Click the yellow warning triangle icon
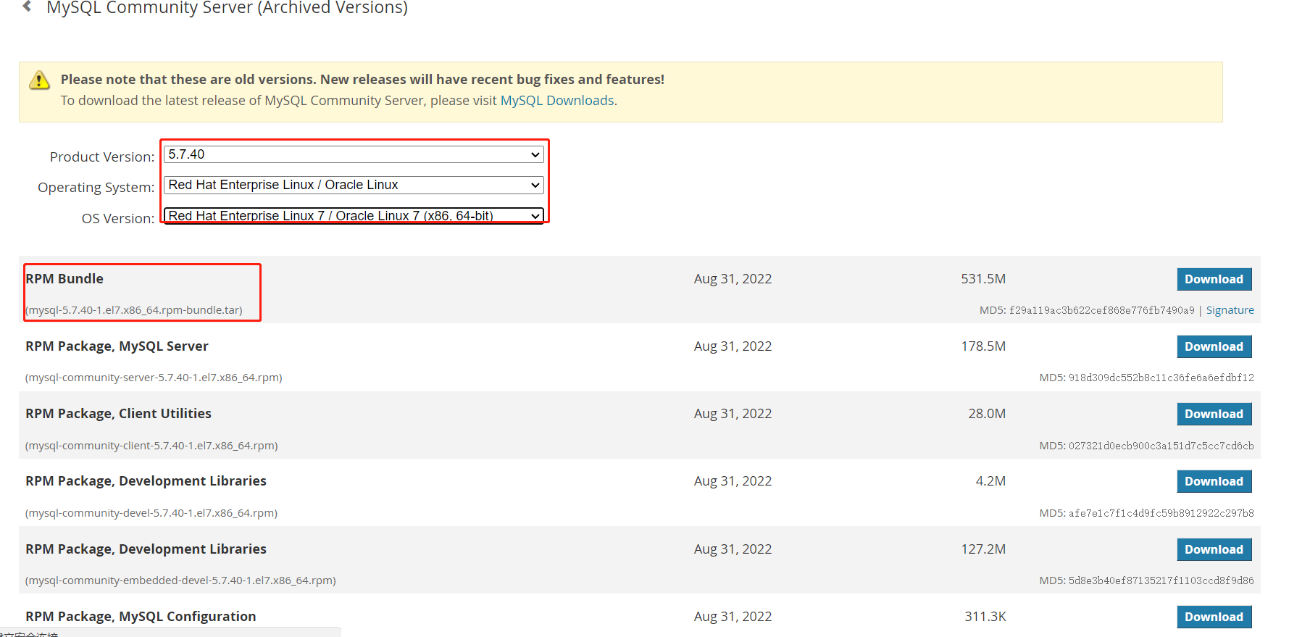 (x=39, y=80)
